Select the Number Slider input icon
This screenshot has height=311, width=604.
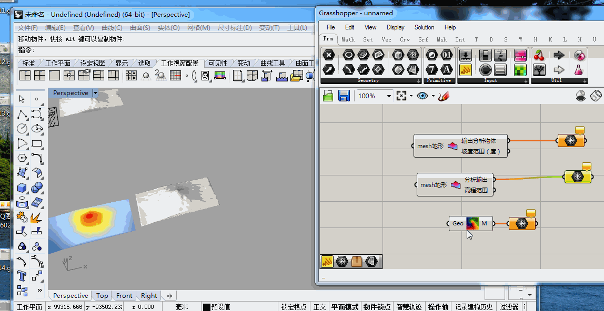[x=465, y=55]
